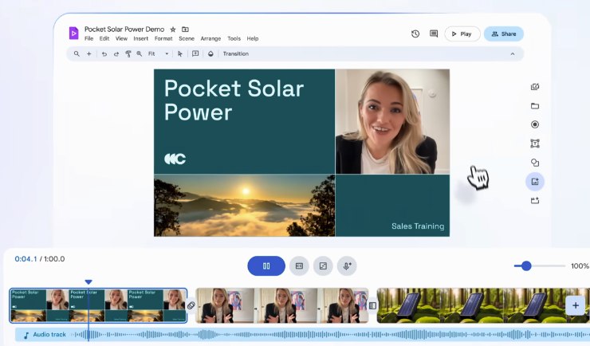590x346 pixels.
Task: Click the Google Vids purple logo icon
Action: click(73, 33)
